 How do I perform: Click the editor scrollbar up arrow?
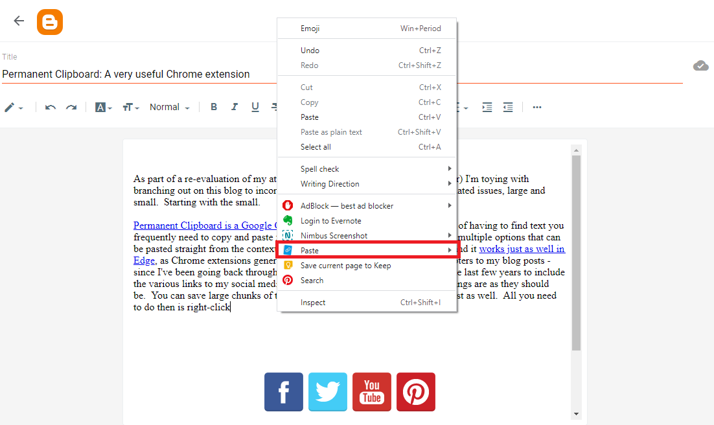tap(576, 150)
